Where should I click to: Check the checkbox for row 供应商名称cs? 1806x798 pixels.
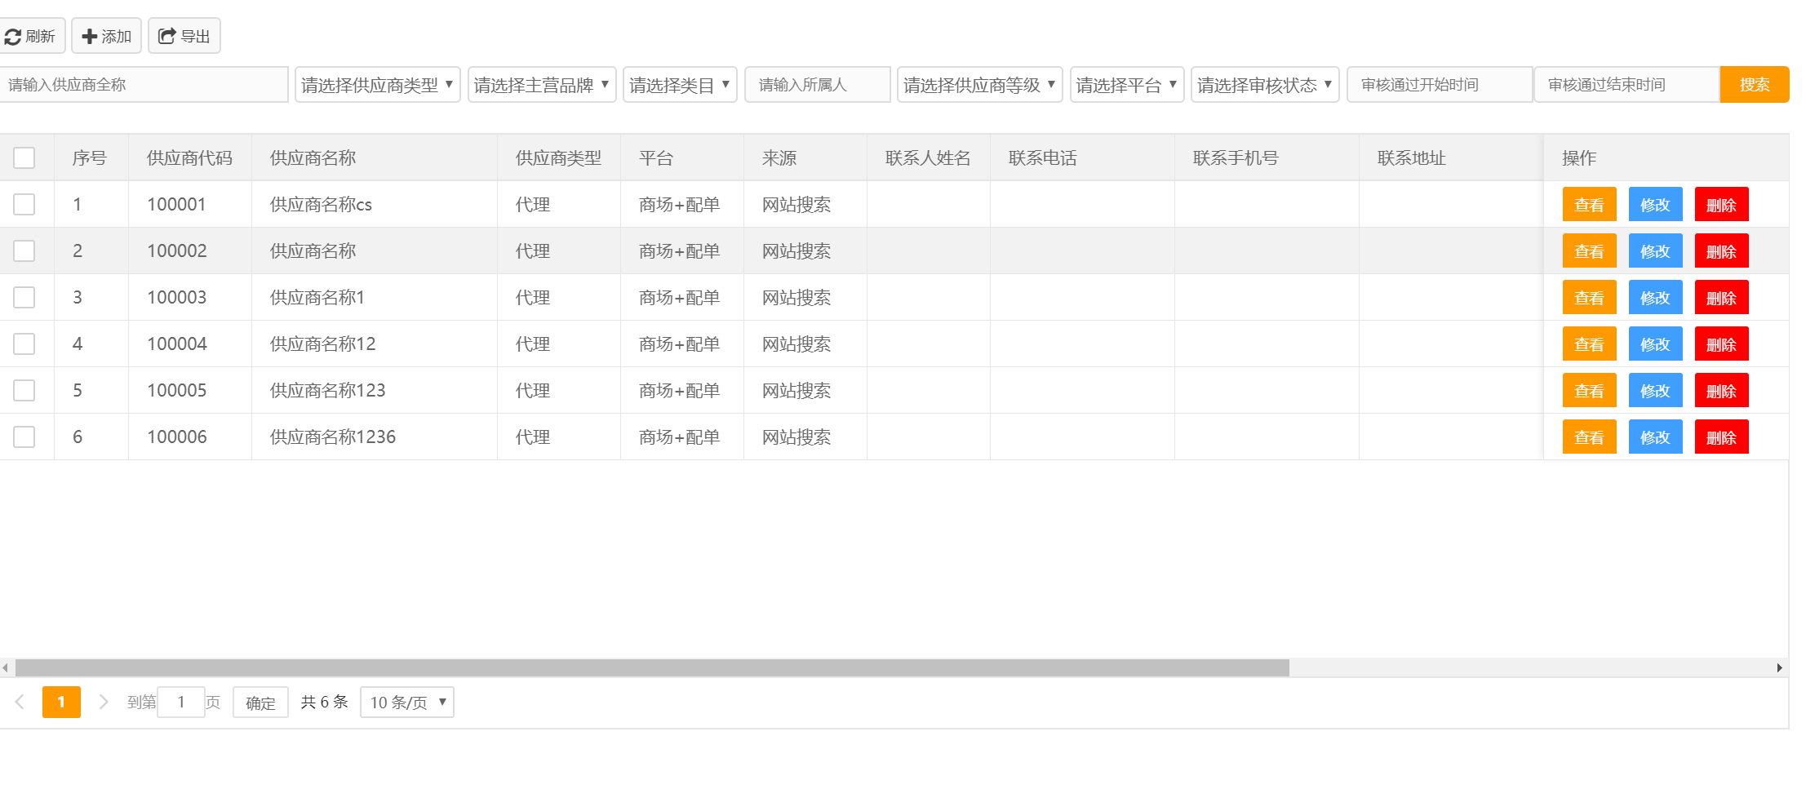tap(24, 204)
